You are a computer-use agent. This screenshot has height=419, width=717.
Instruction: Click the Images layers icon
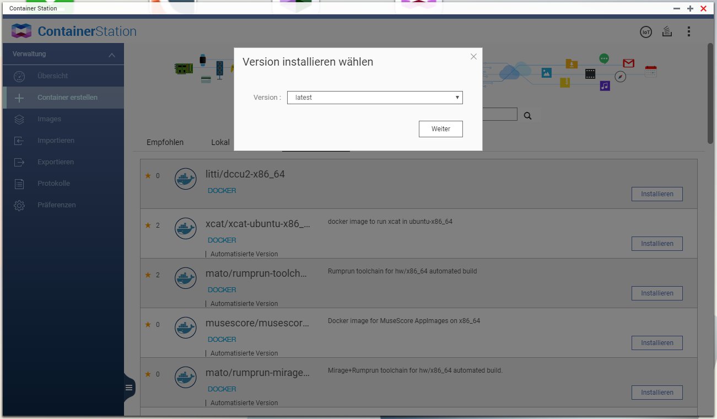tap(19, 119)
